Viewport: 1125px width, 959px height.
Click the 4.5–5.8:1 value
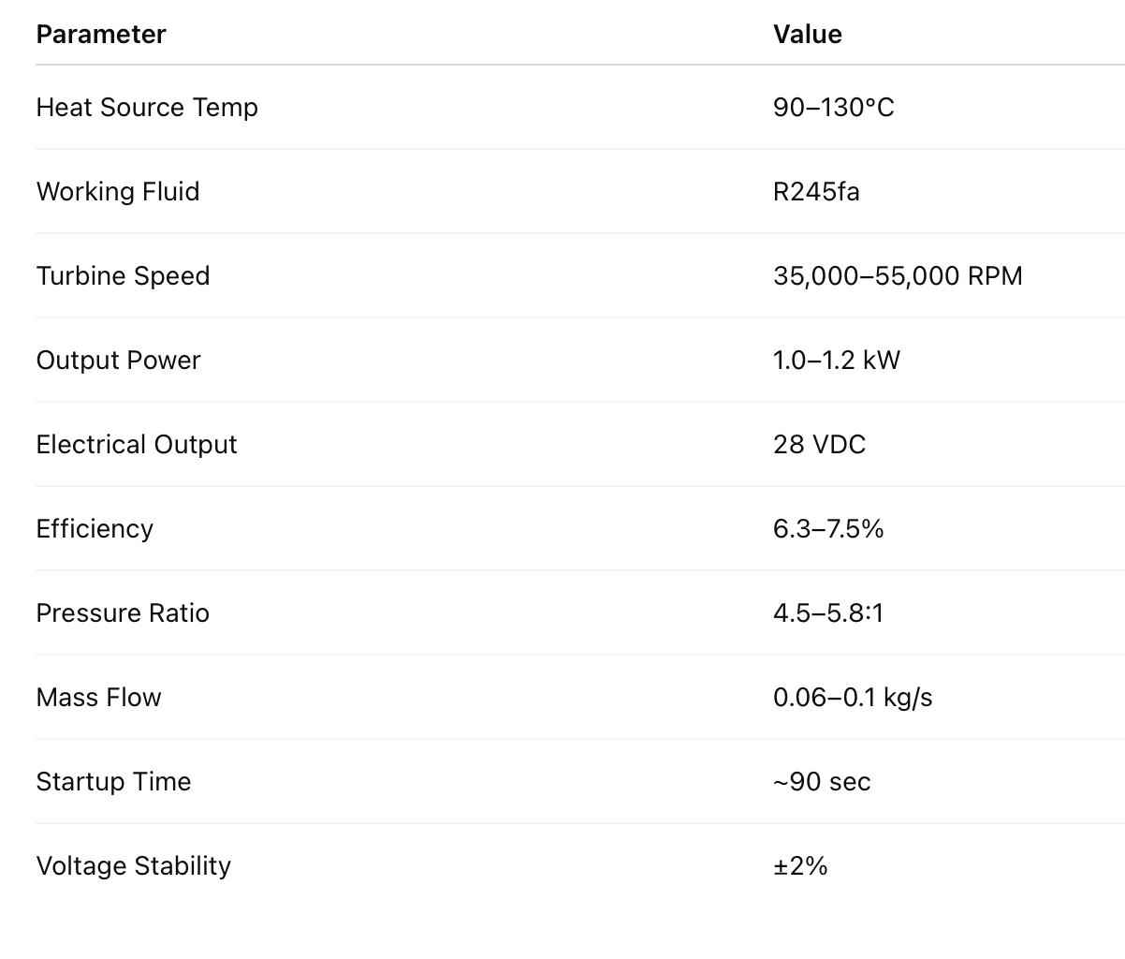click(828, 613)
